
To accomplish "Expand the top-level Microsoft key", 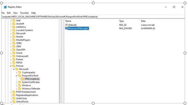I will [11, 34].
